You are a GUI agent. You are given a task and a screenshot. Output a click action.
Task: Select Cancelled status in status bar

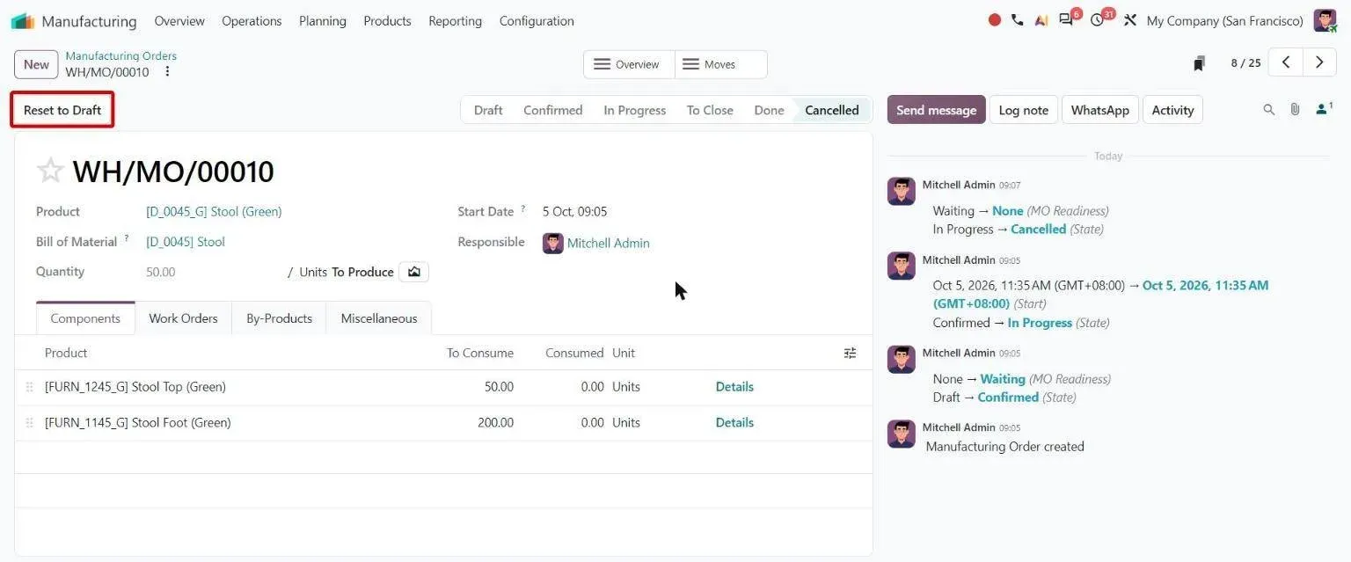832,110
